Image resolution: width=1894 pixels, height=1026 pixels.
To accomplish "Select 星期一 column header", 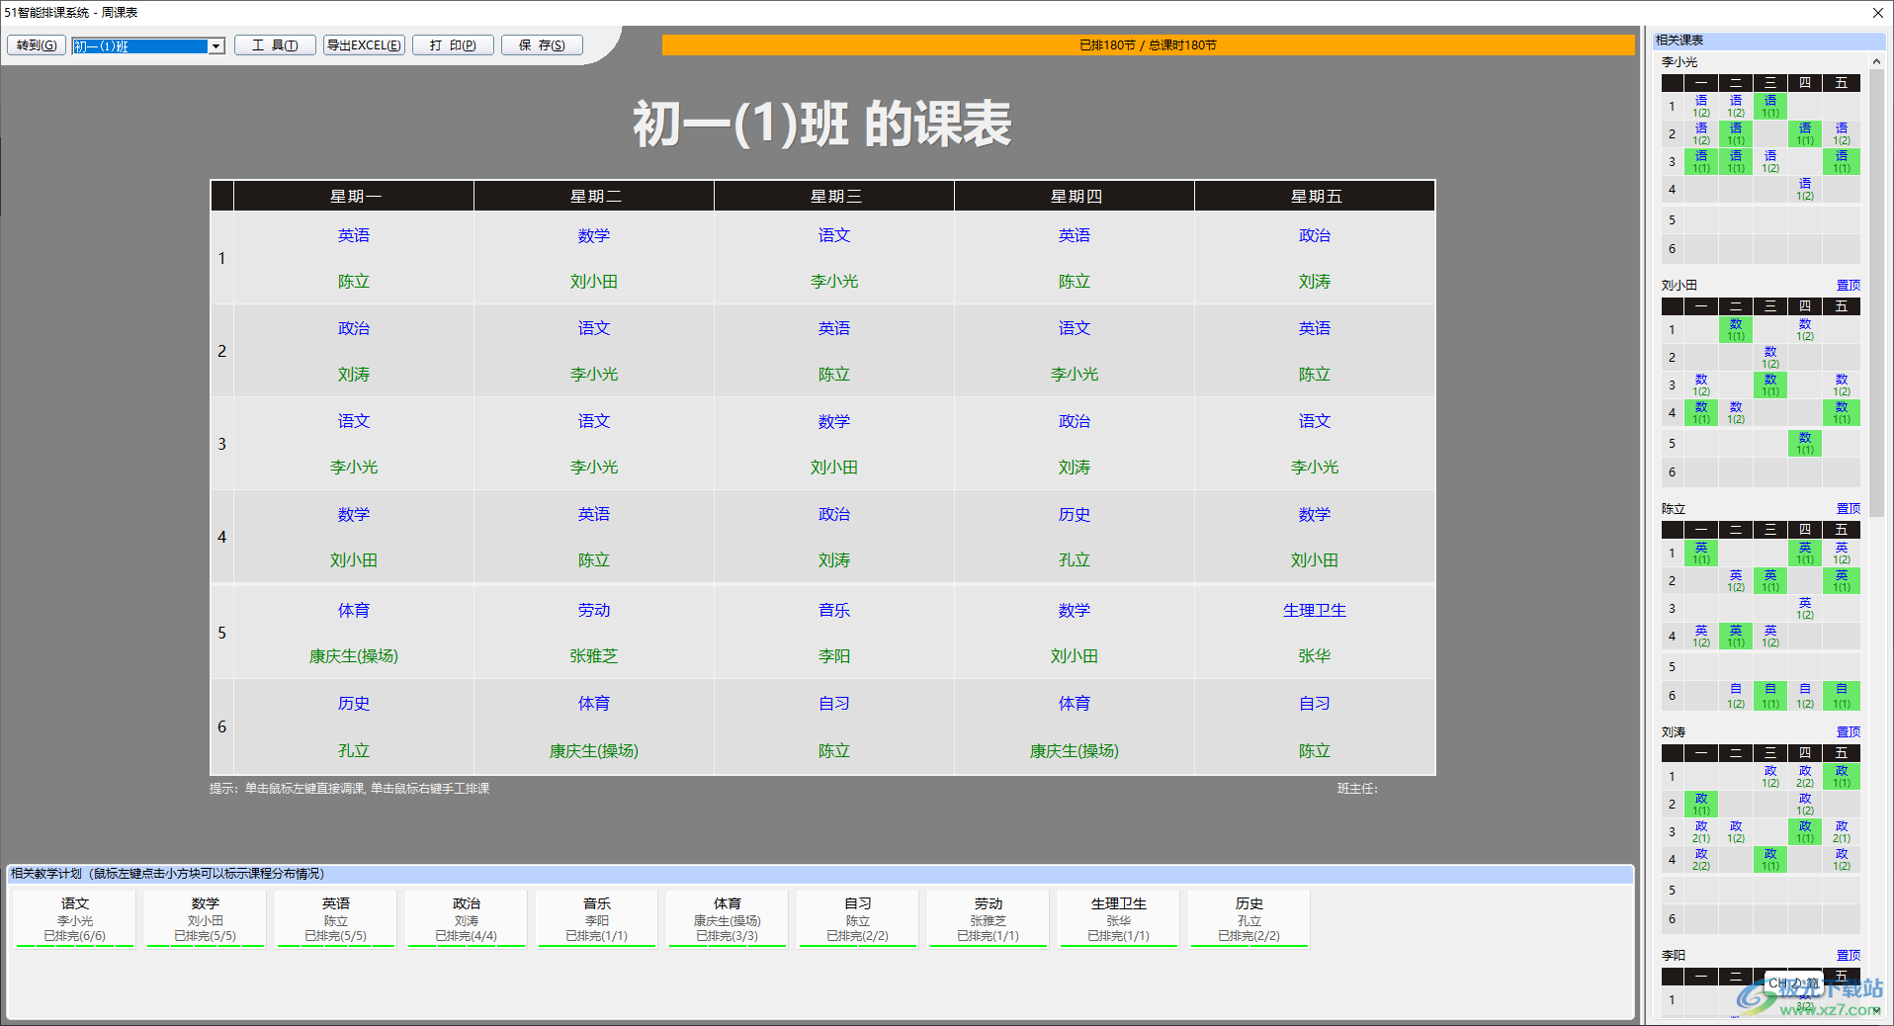I will 354,197.
